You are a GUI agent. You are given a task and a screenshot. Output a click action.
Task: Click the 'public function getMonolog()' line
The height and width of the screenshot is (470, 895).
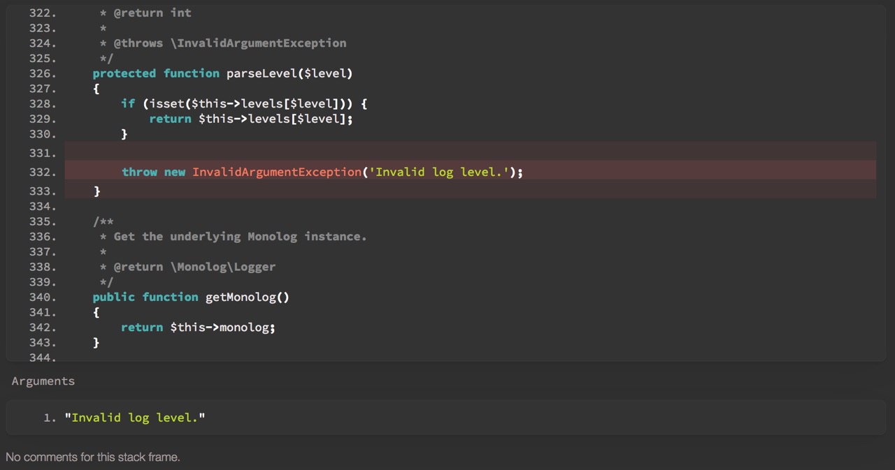point(191,297)
